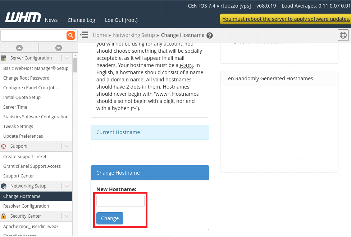351x237 pixels.
Task: Select Change Hostname in sidebar
Action: coord(36,196)
